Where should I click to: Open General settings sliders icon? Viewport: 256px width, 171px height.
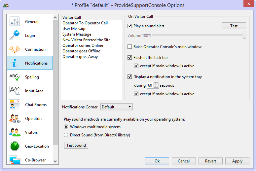click(15, 21)
